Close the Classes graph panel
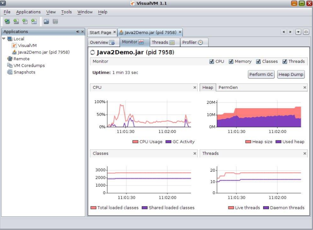 [195, 153]
